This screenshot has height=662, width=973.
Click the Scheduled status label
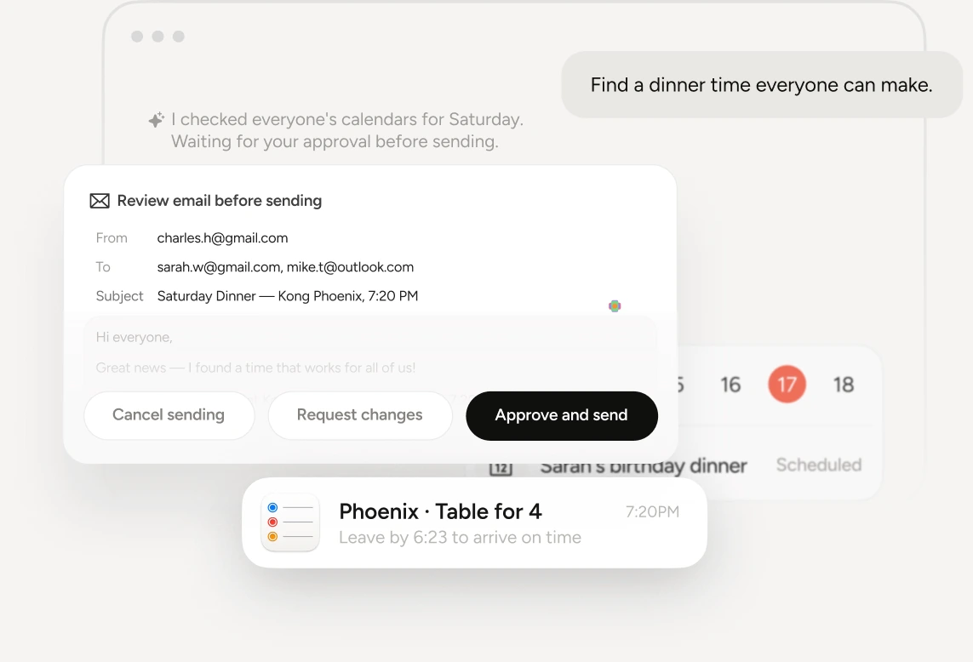pos(818,465)
